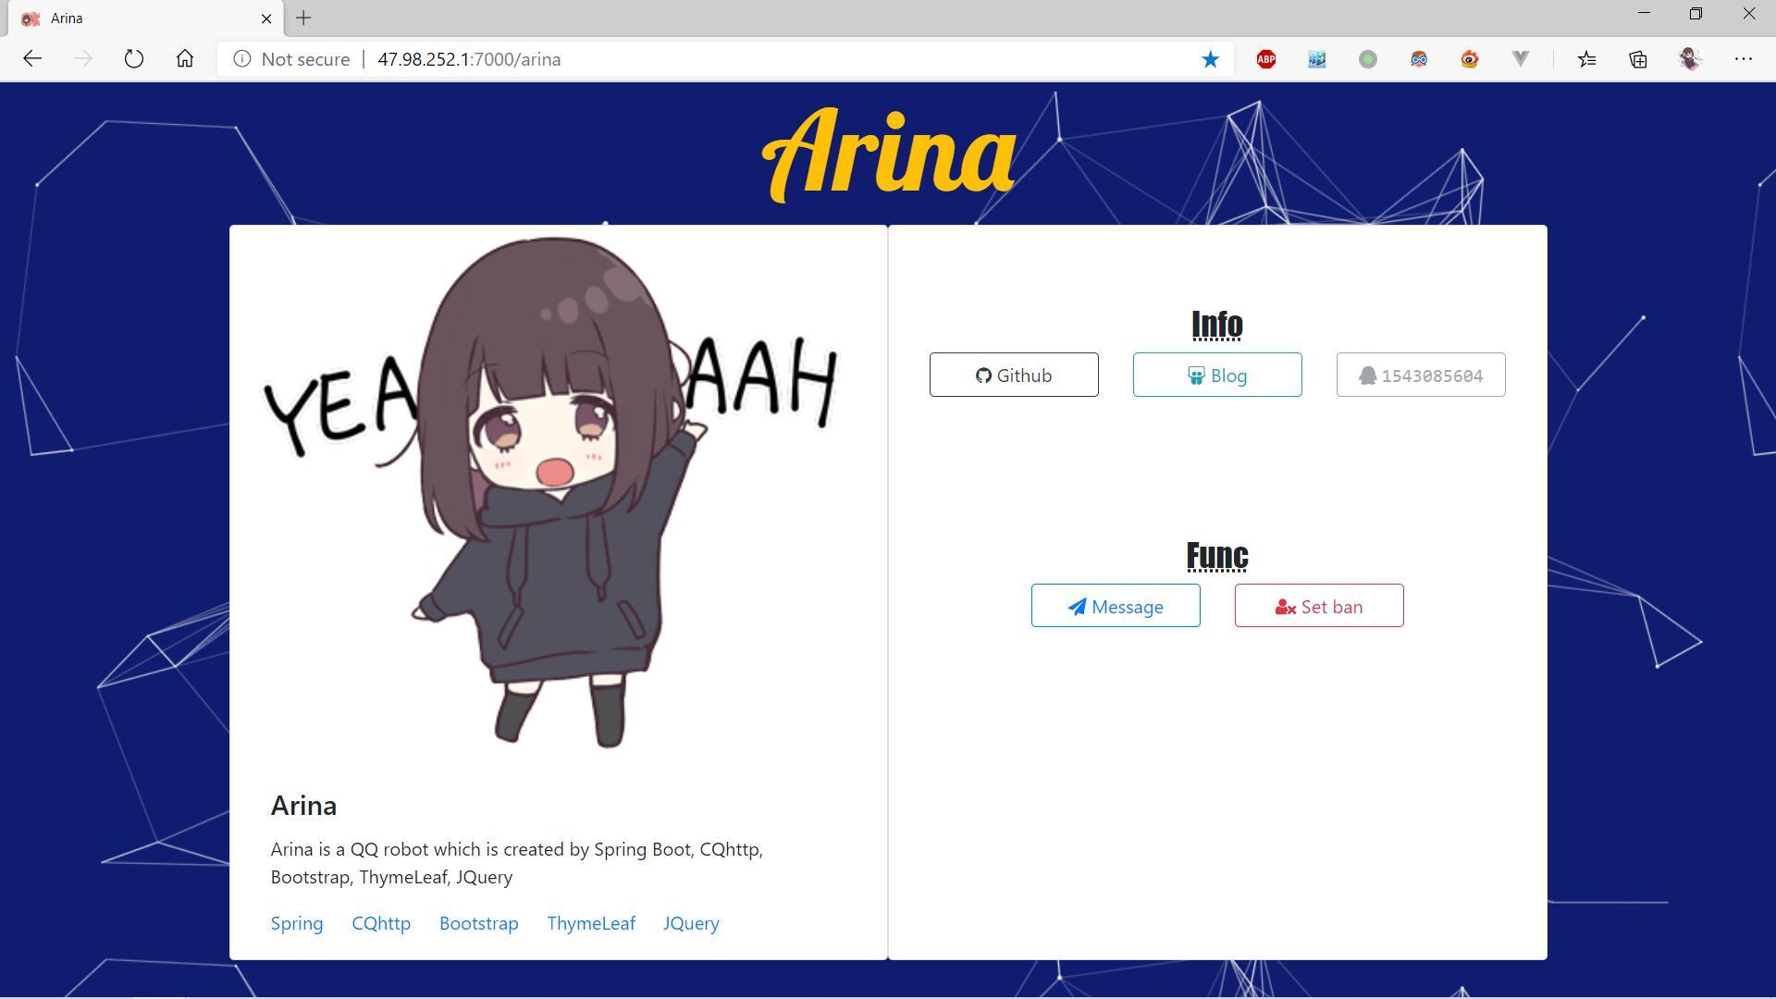The width and height of the screenshot is (1776, 999).
Task: Click the browser back arrow
Action: [32, 59]
